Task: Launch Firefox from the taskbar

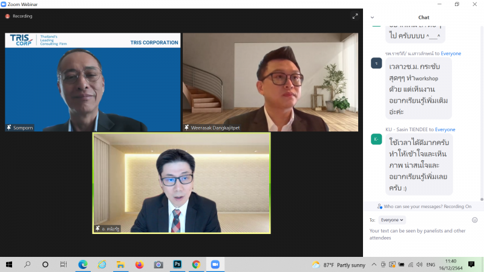Action: [140, 265]
